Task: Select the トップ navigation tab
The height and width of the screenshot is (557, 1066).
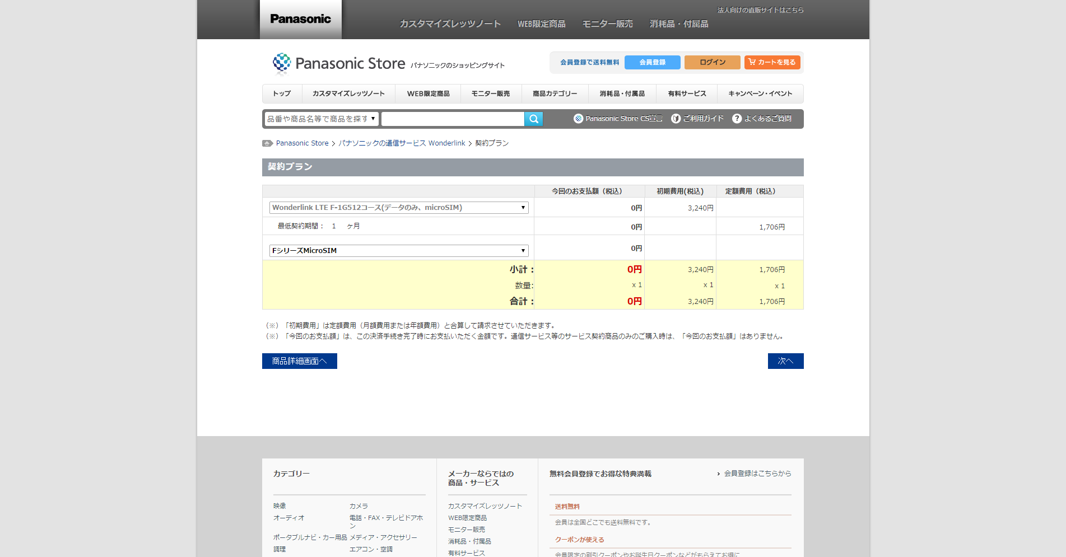Action: coord(282,93)
